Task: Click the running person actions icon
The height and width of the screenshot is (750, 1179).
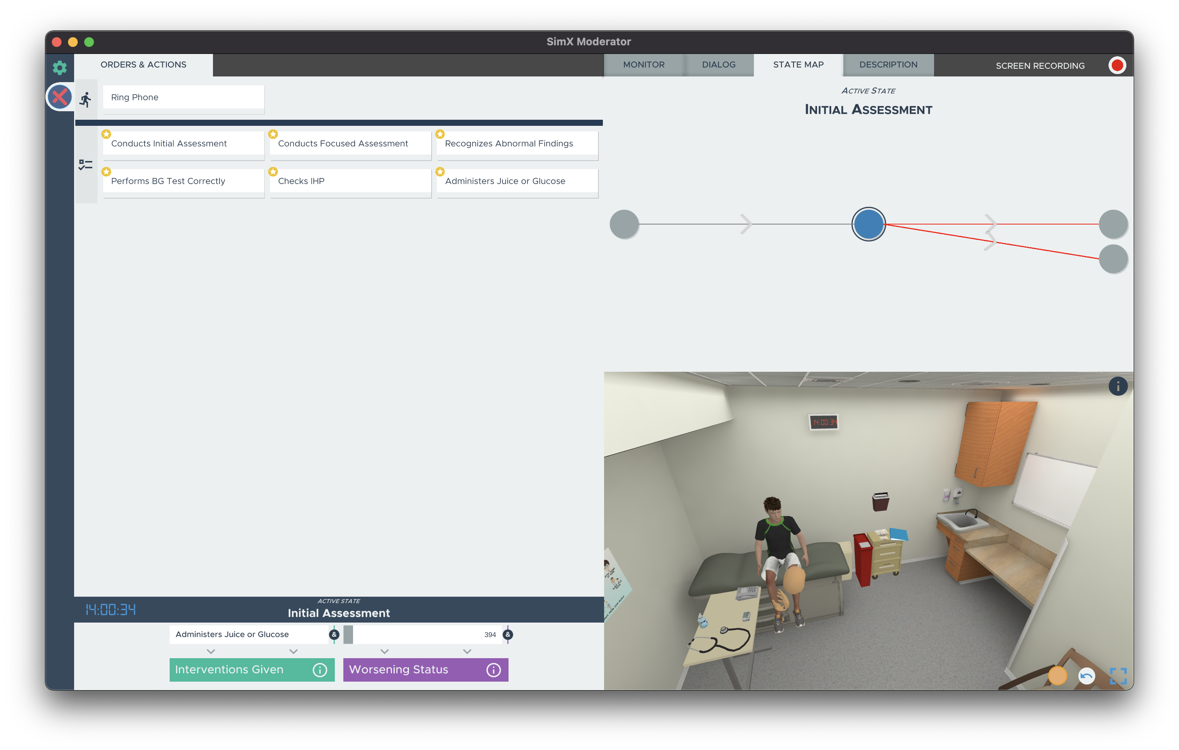Action: click(86, 100)
